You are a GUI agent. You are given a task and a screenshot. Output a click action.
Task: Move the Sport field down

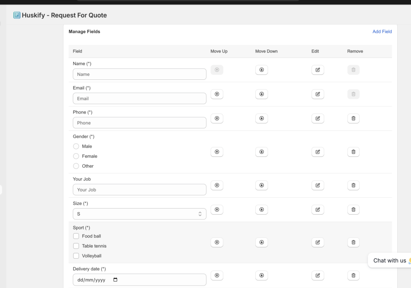pyautogui.click(x=261, y=242)
